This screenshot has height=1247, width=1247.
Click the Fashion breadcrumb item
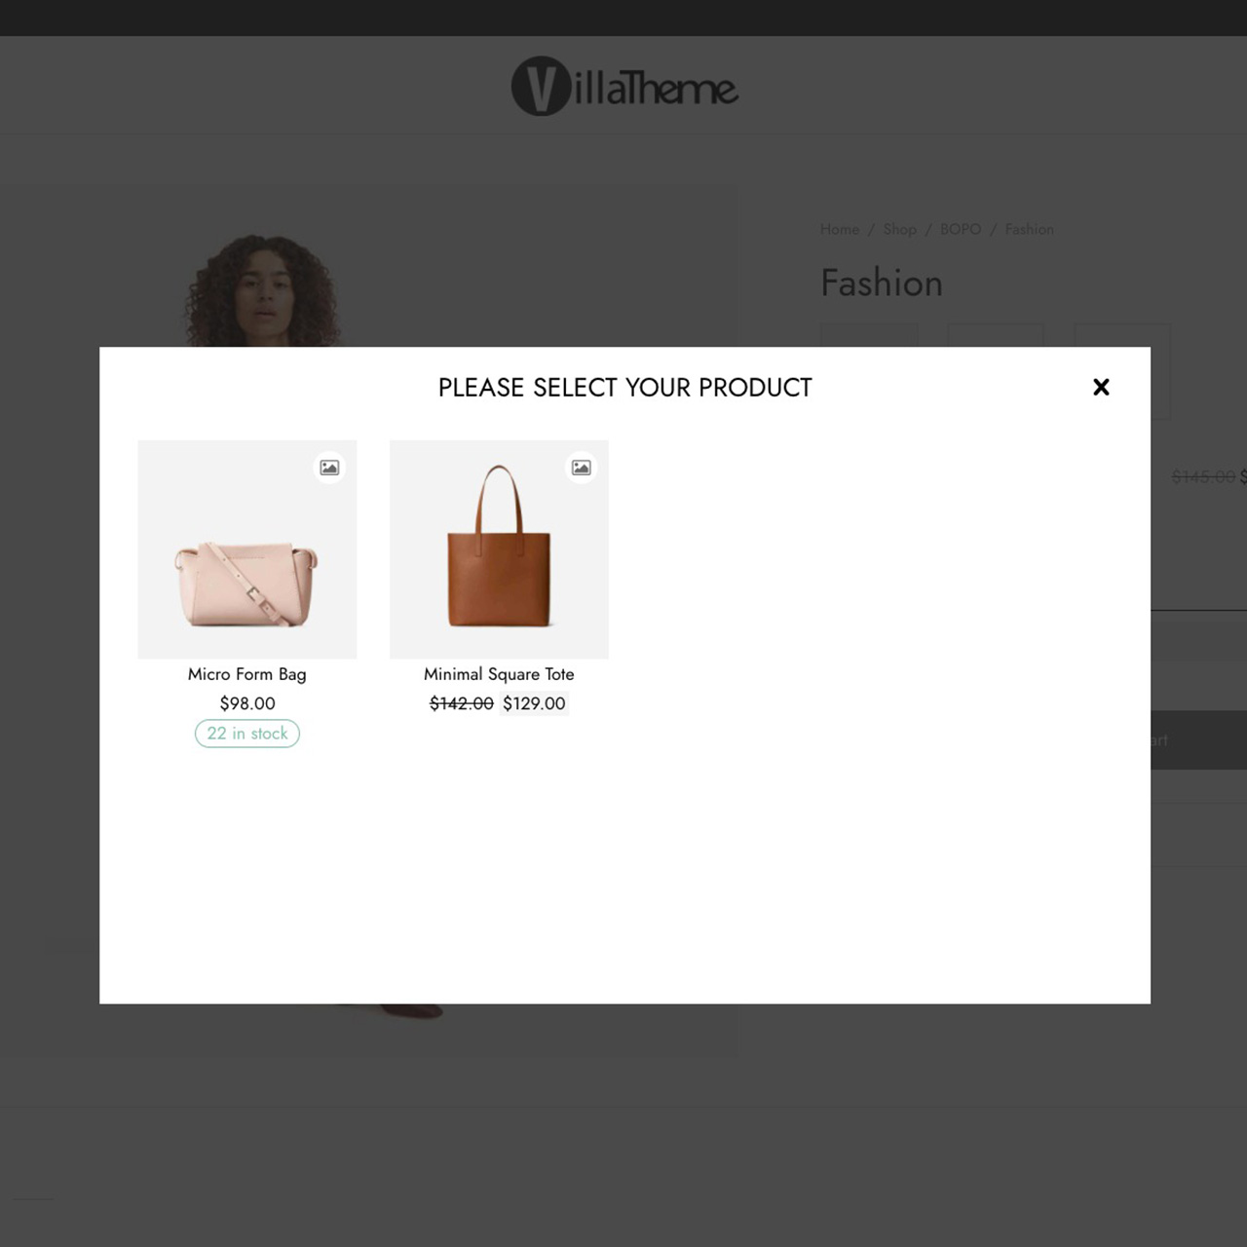1030,229
